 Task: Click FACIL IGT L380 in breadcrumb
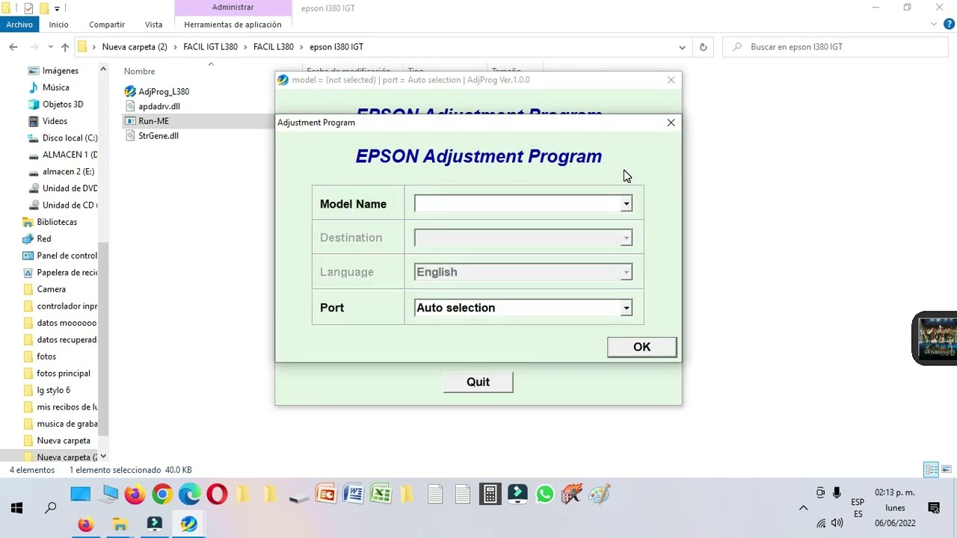pyautogui.click(x=210, y=47)
